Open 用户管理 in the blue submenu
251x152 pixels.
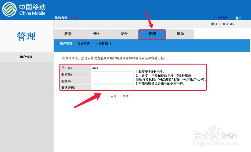pos(66,43)
